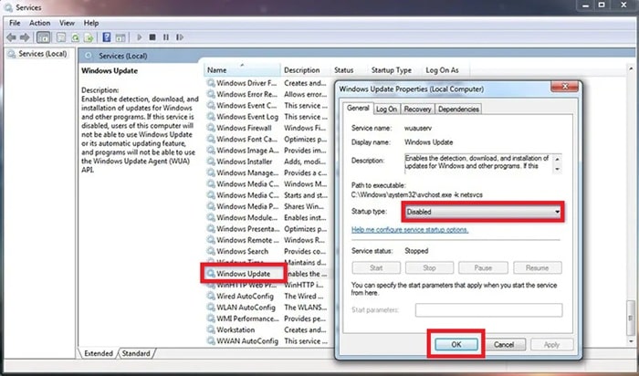This screenshot has width=639, height=376.
Task: Click the Export List toolbar icon
Action: point(89,37)
